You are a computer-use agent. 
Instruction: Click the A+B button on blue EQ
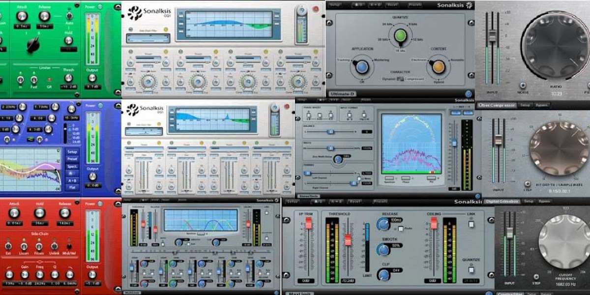[72, 180]
